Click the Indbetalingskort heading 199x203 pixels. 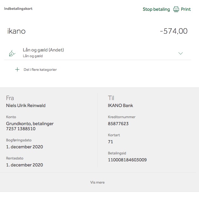click(x=18, y=9)
